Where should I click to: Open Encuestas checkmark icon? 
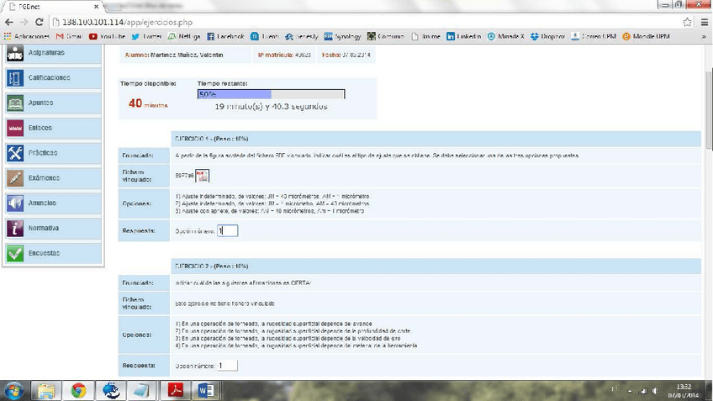[15, 253]
